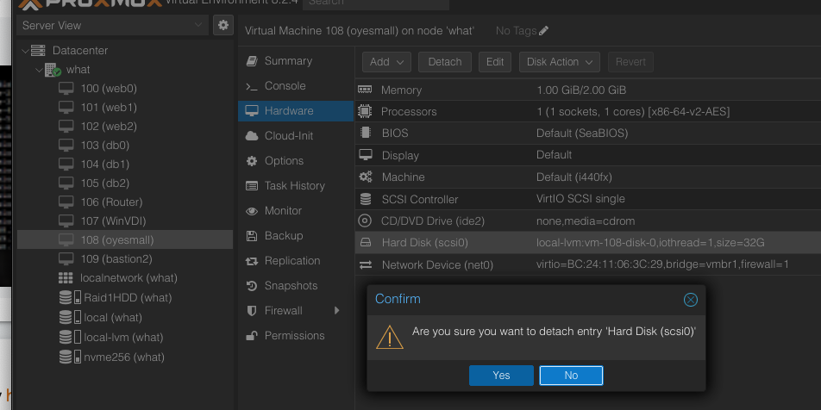Select VM 104 (db1) in tree
The image size is (821, 410).
coord(124,165)
